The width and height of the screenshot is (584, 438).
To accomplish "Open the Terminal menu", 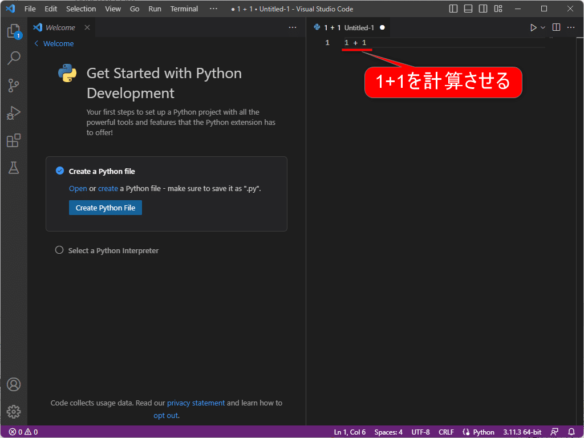I will 184,9.
